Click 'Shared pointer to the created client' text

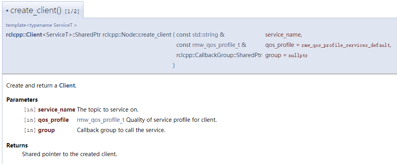pyautogui.click(x=69, y=154)
